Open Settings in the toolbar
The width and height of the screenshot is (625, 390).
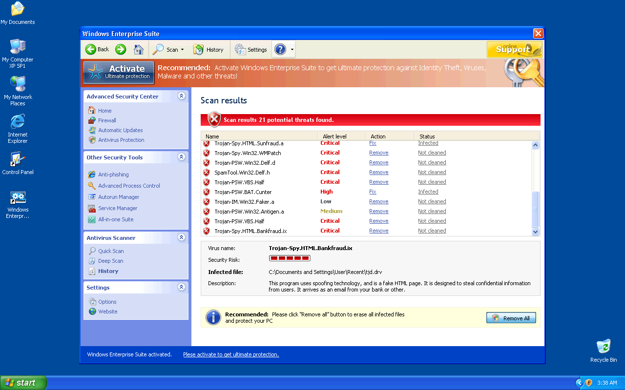point(251,50)
